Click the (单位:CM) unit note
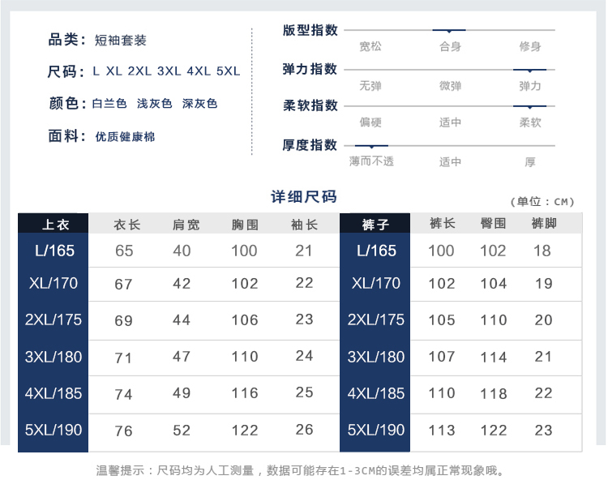The height and width of the screenshot is (493, 608). pos(542,202)
